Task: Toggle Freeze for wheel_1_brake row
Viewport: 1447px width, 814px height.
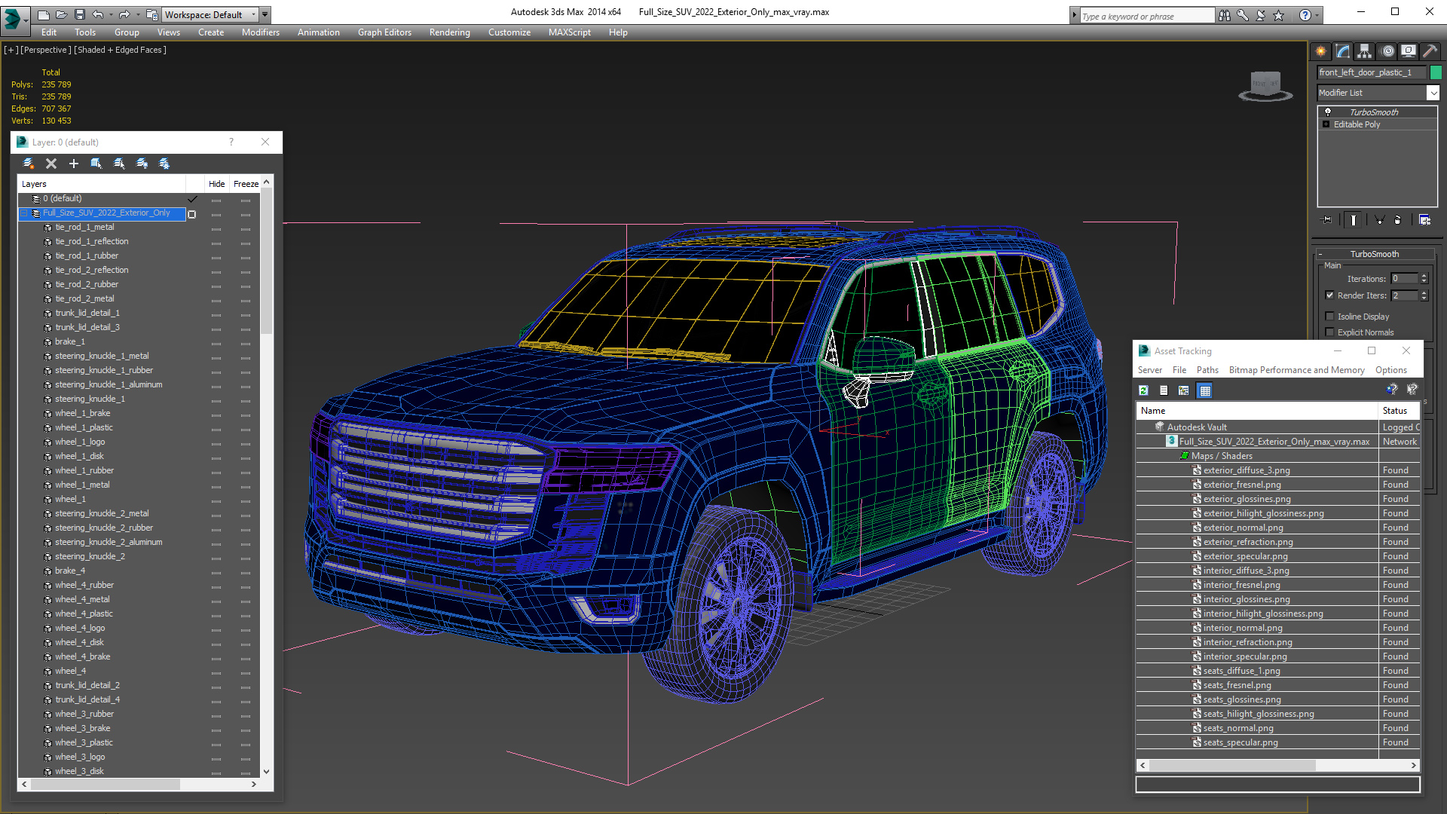Action: (x=246, y=414)
